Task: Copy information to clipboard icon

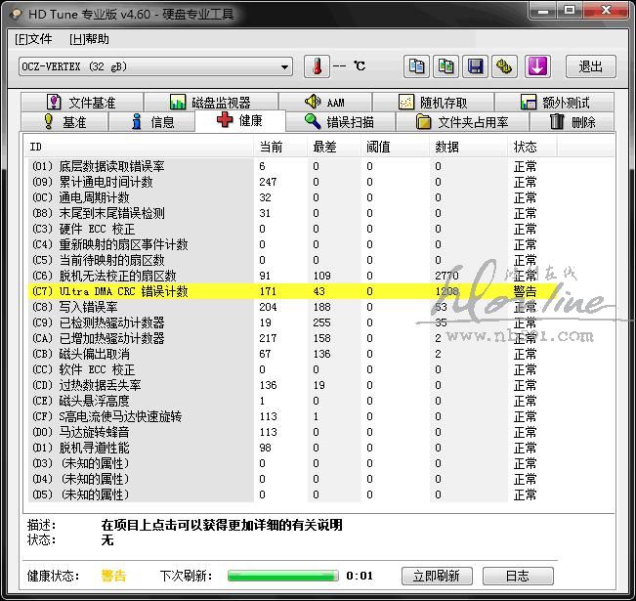Action: [x=416, y=66]
